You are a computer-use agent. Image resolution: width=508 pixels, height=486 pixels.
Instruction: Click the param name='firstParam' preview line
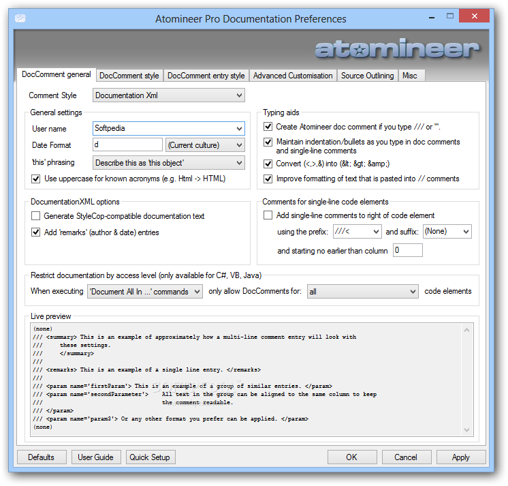click(x=182, y=386)
